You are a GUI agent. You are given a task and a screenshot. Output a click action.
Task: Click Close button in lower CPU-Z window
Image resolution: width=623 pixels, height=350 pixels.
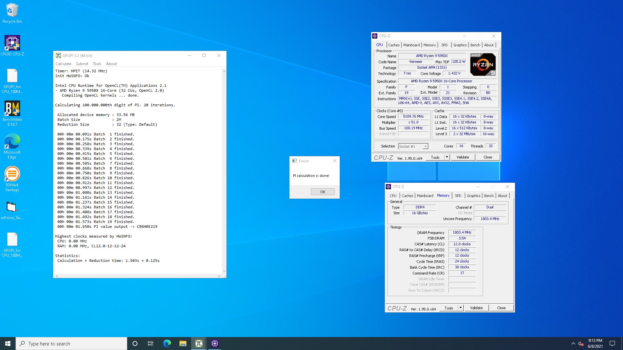click(x=501, y=308)
